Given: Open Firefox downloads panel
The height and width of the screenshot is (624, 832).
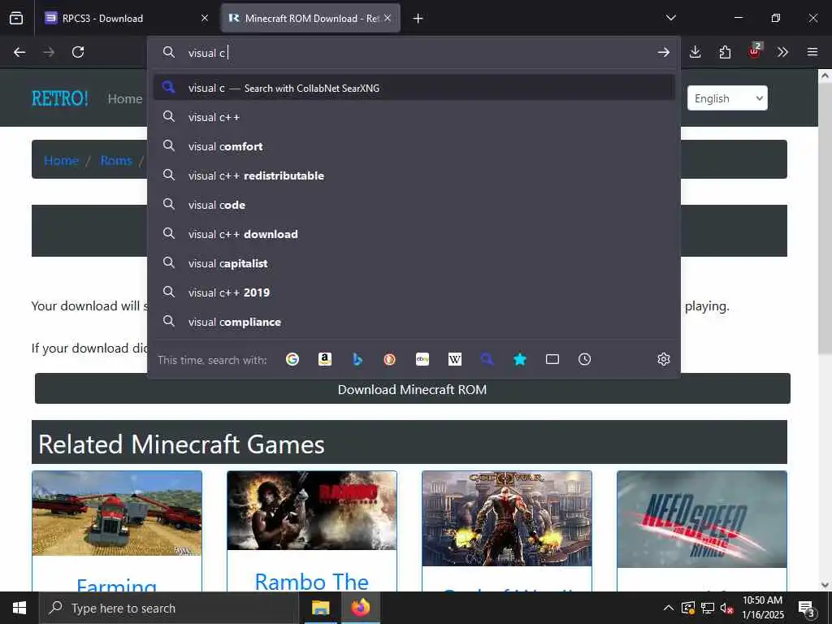Looking at the screenshot, I should [695, 52].
